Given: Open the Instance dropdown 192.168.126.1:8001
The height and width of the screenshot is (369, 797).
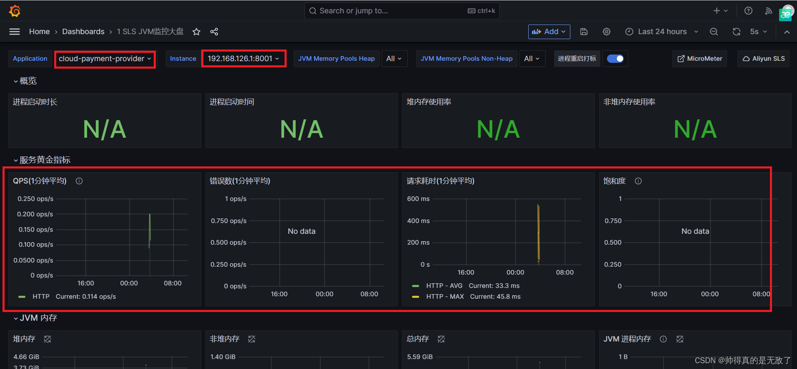Looking at the screenshot, I should click(244, 59).
